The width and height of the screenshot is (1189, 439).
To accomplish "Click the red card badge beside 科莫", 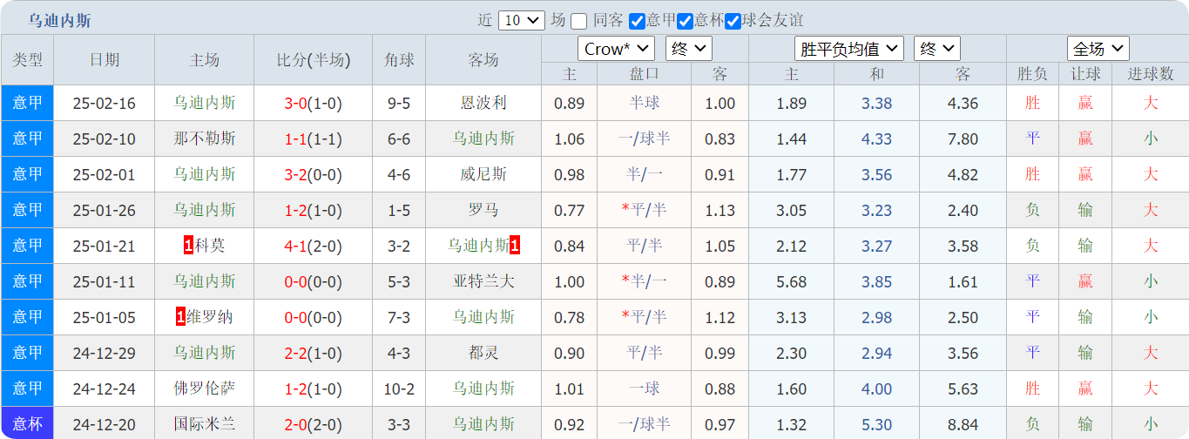I will tap(188, 246).
